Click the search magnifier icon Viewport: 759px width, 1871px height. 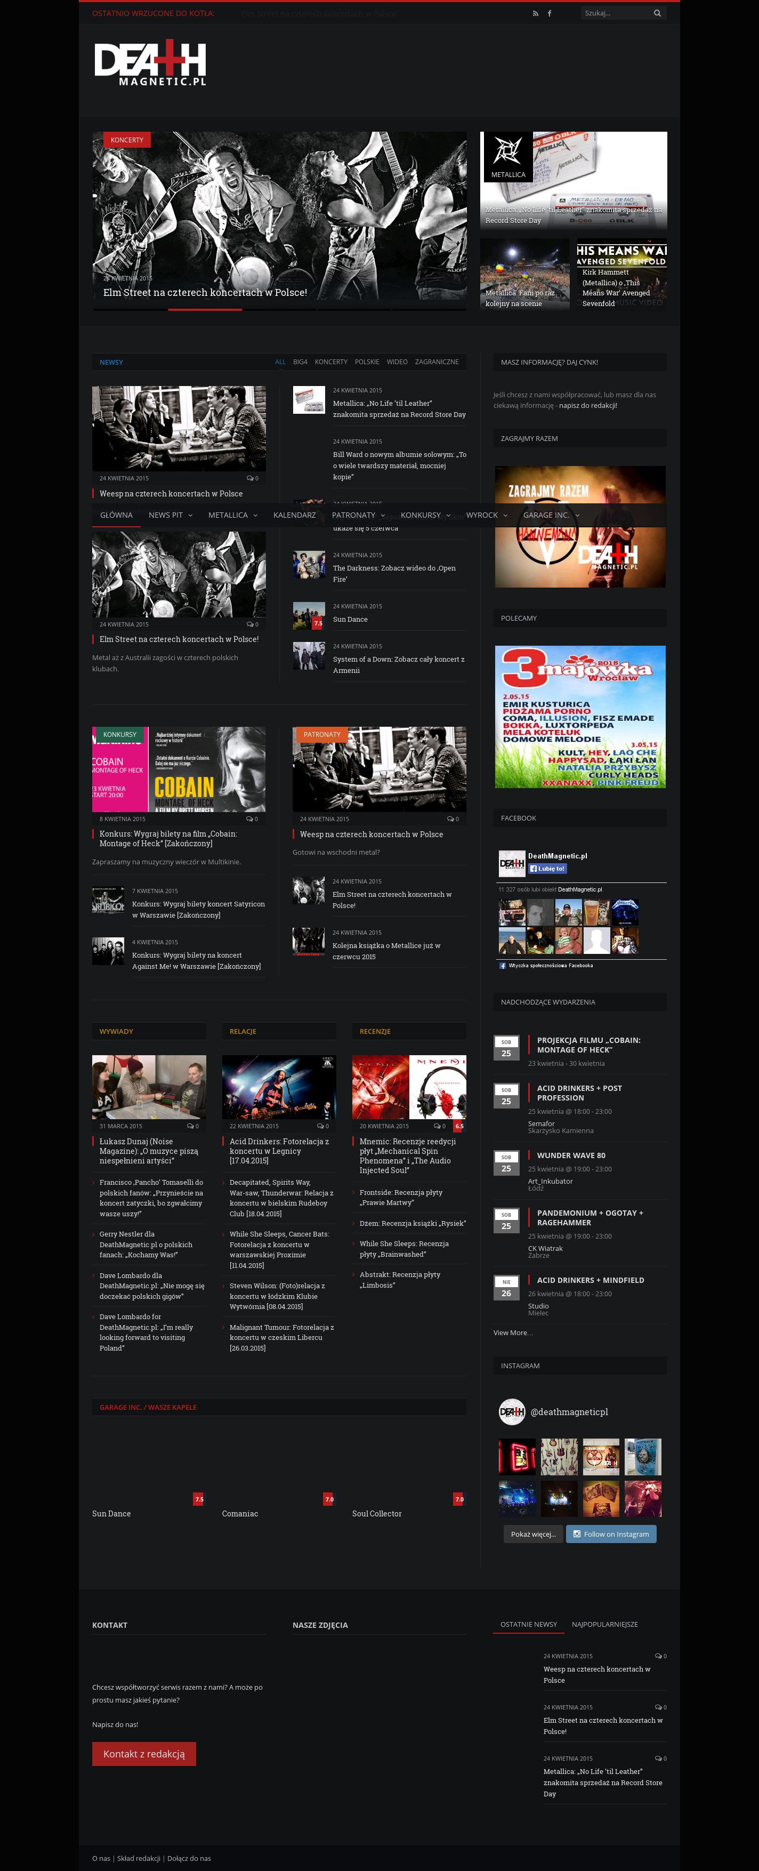coord(657,13)
